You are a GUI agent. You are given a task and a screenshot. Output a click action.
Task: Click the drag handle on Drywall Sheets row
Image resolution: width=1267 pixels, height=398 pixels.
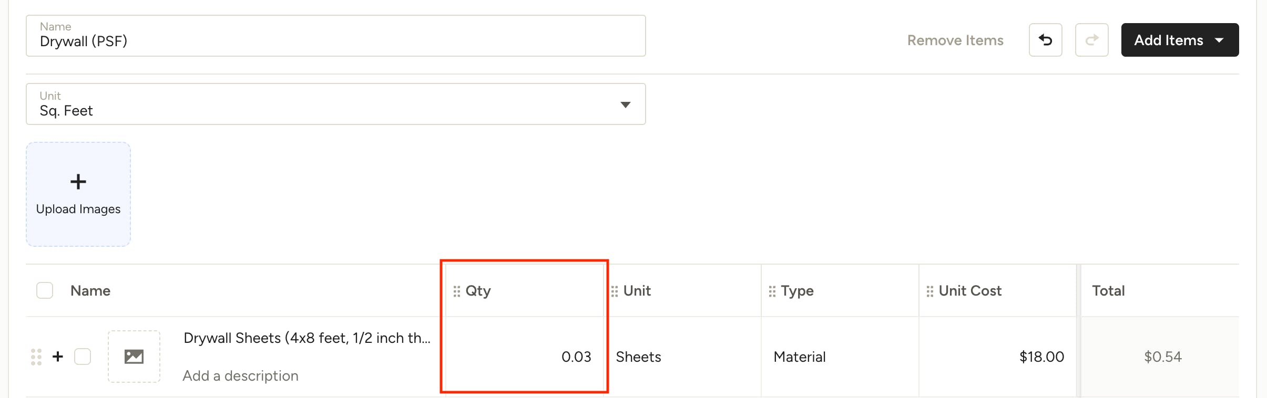click(x=36, y=357)
